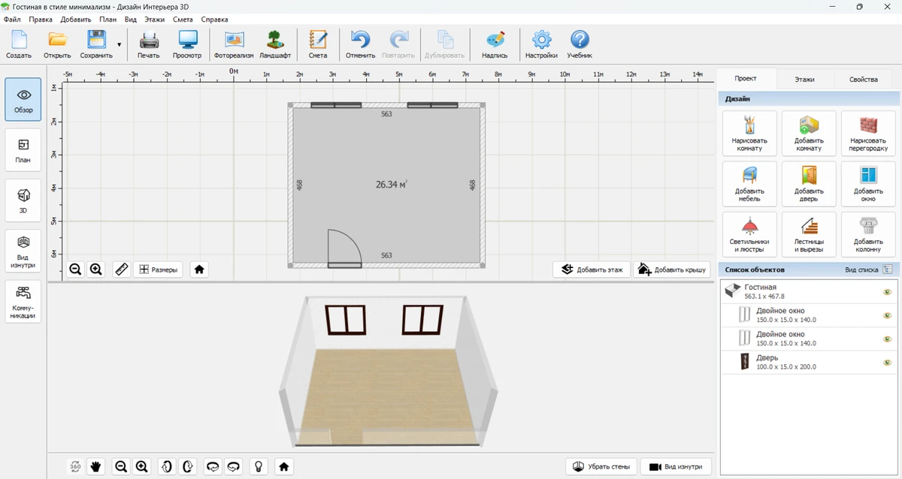Viewport: 902px width, 479px height.
Task: Zoom in on the 3D view
Action: tap(141, 466)
